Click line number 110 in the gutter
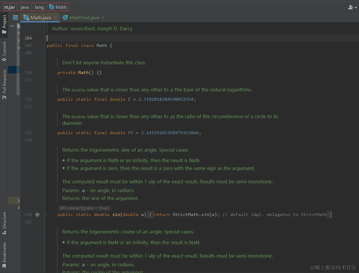Screen dimensions: 359x273 coord(28,72)
